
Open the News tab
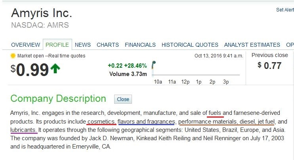82,45
